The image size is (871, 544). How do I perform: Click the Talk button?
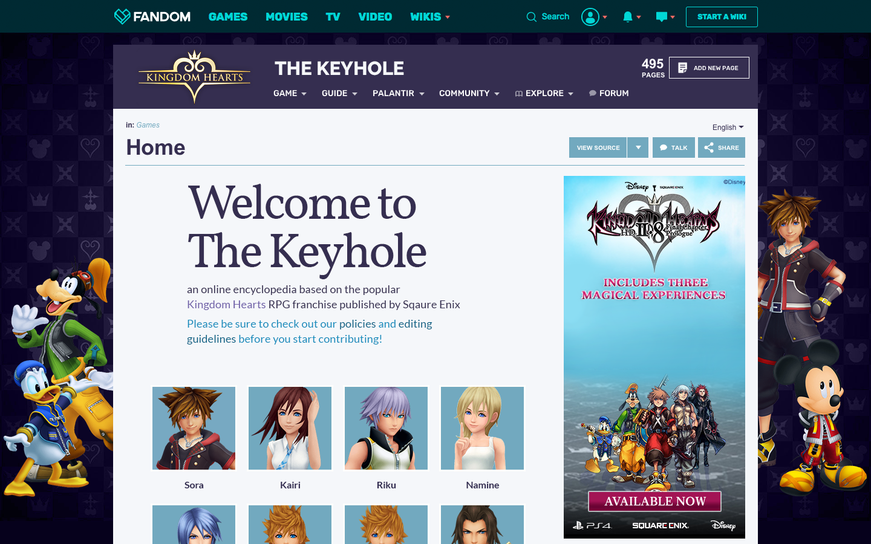tap(674, 147)
